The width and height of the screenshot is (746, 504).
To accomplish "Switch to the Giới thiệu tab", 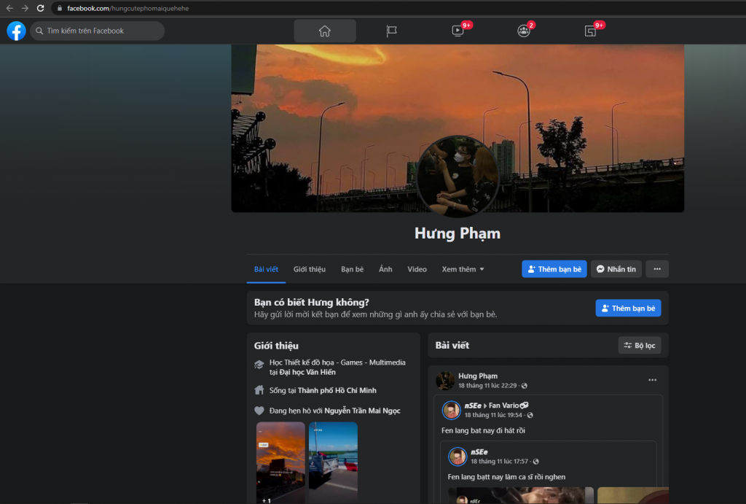I will coord(309,269).
